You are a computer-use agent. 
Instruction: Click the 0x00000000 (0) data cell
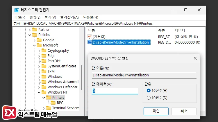coord(187,42)
